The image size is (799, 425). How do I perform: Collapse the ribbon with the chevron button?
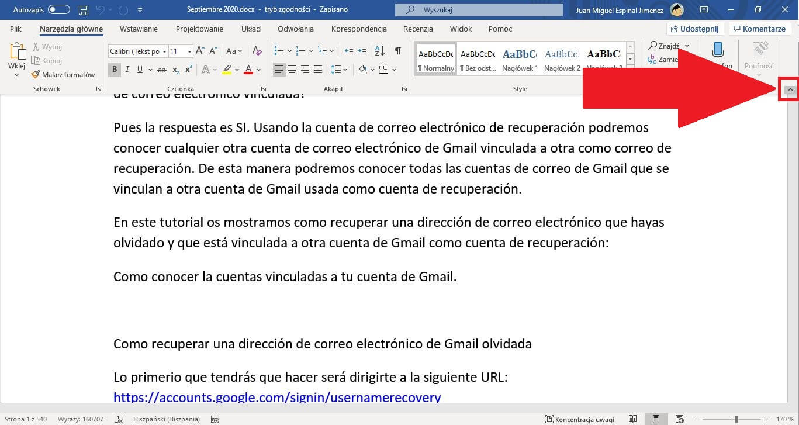pyautogui.click(x=790, y=90)
